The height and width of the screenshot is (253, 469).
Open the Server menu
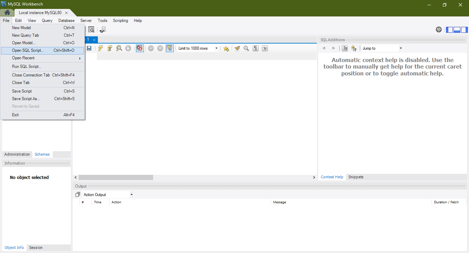click(x=86, y=21)
